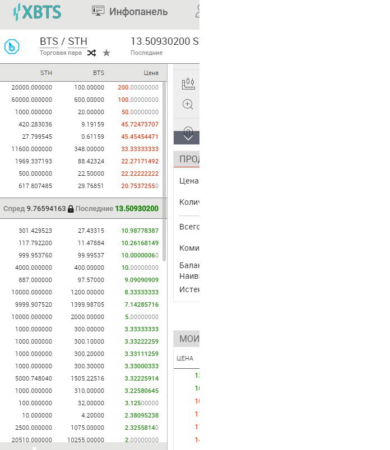Image resolution: width=390 pixels, height=450 pixels.
Task: Open STH asset link in the pair title
Action: (x=77, y=41)
